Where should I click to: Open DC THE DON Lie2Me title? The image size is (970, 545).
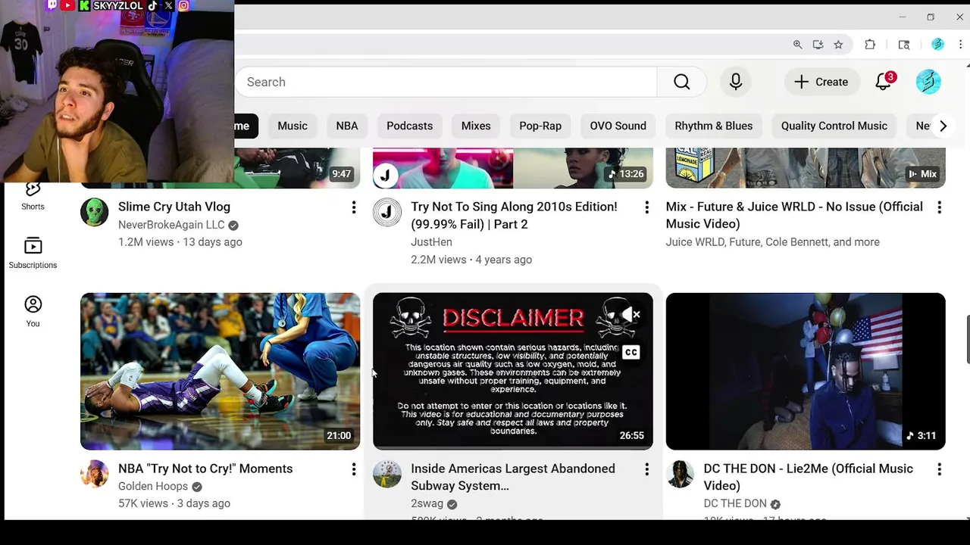point(808,477)
